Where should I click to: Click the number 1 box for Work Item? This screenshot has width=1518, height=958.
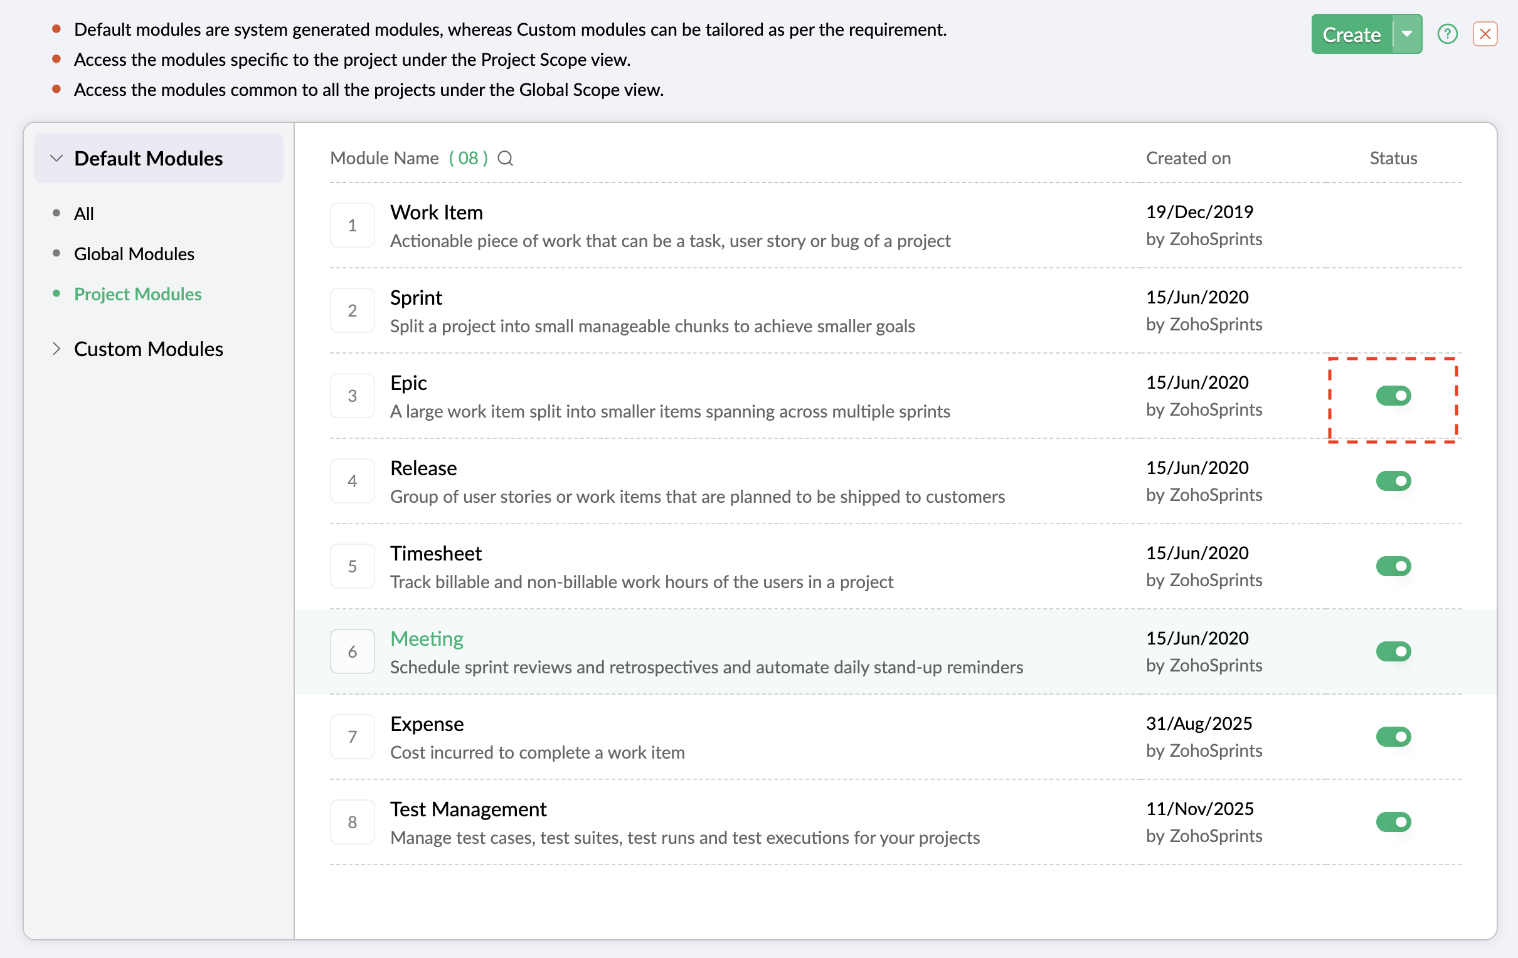pyautogui.click(x=353, y=225)
